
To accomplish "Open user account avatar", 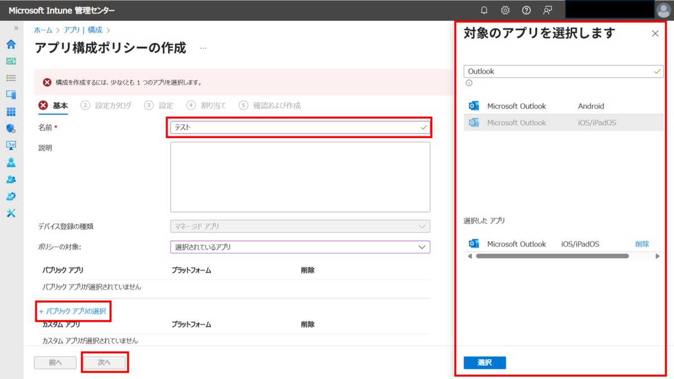I will click(663, 10).
